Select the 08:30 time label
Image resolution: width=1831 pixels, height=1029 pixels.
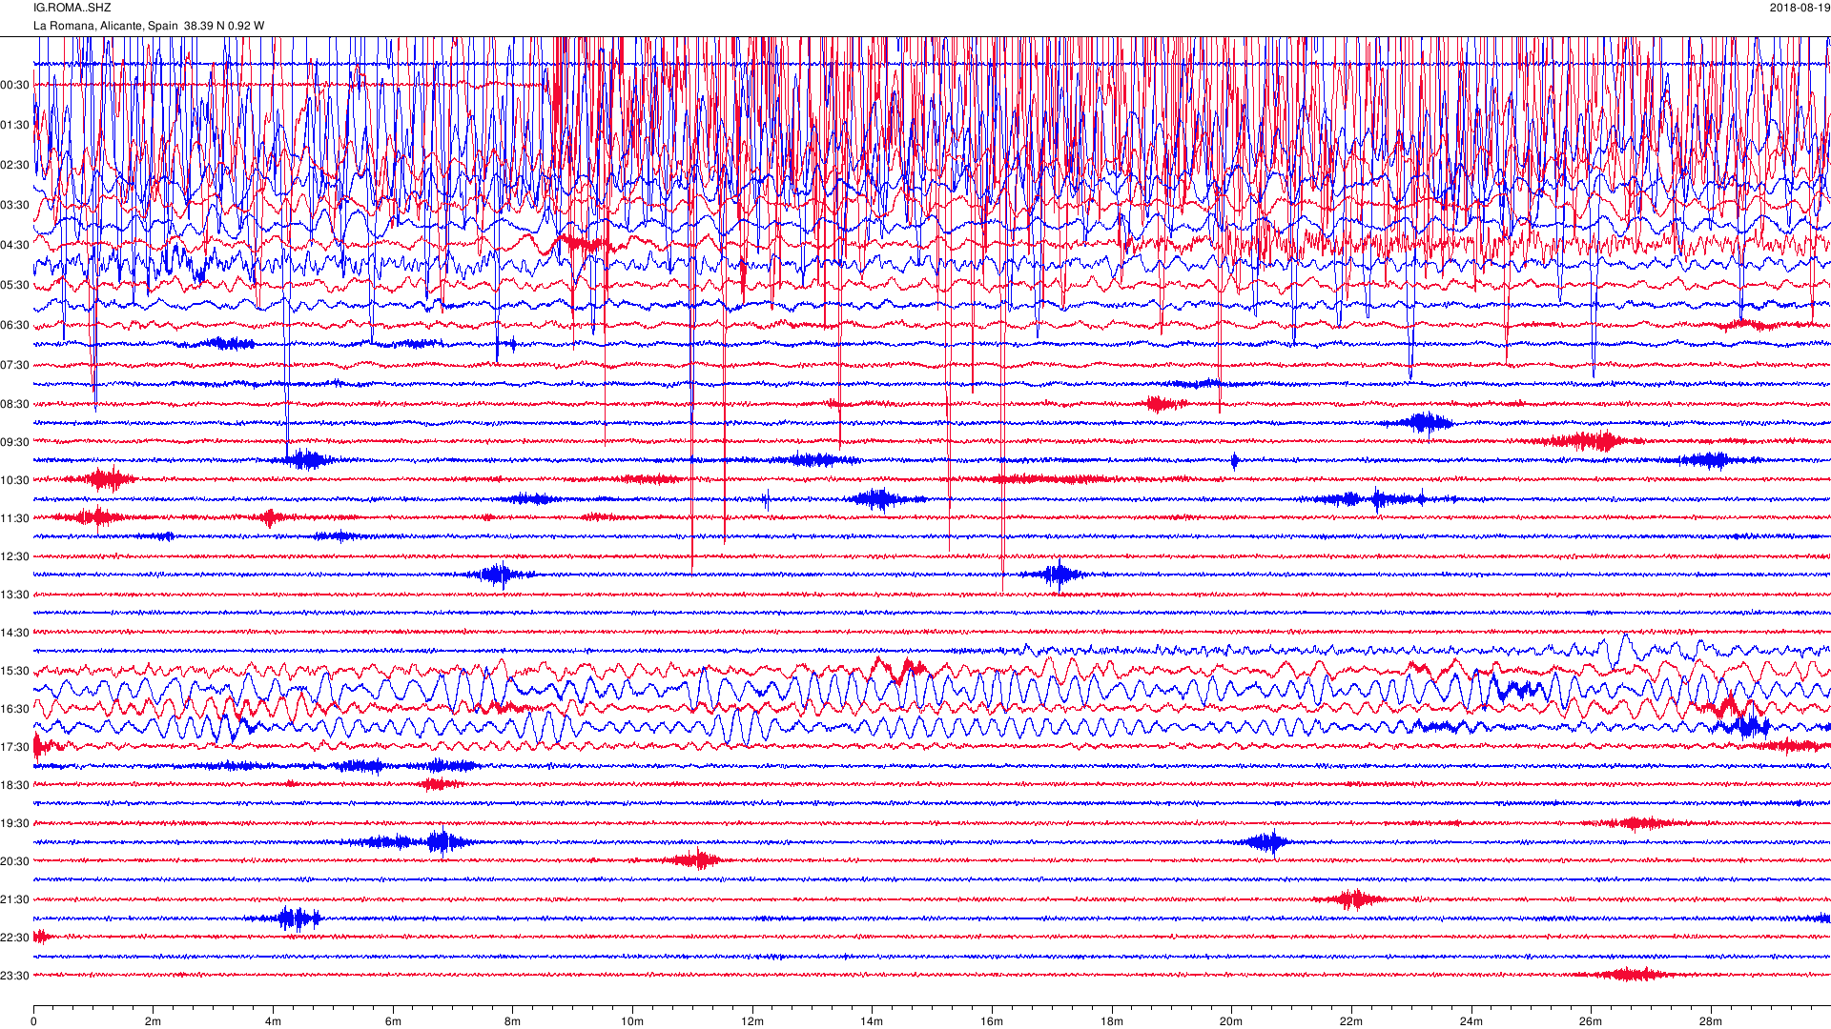pos(14,404)
